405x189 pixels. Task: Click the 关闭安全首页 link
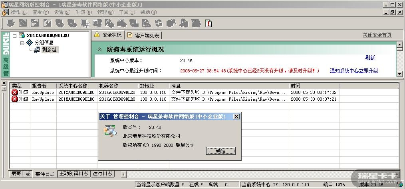click(377, 35)
